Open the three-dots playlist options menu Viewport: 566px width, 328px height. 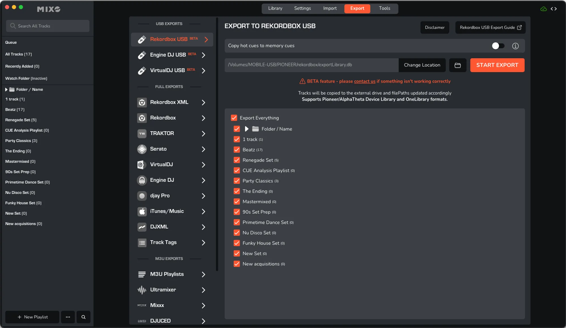68,317
